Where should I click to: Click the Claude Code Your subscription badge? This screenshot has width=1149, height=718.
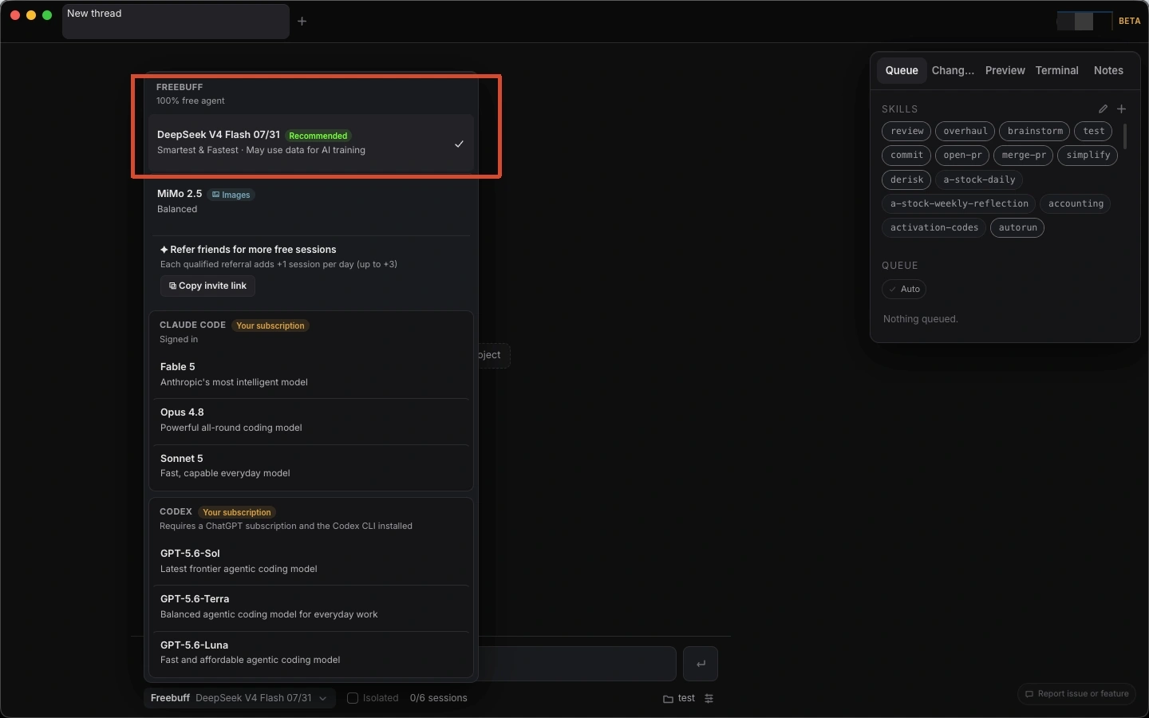click(x=270, y=325)
